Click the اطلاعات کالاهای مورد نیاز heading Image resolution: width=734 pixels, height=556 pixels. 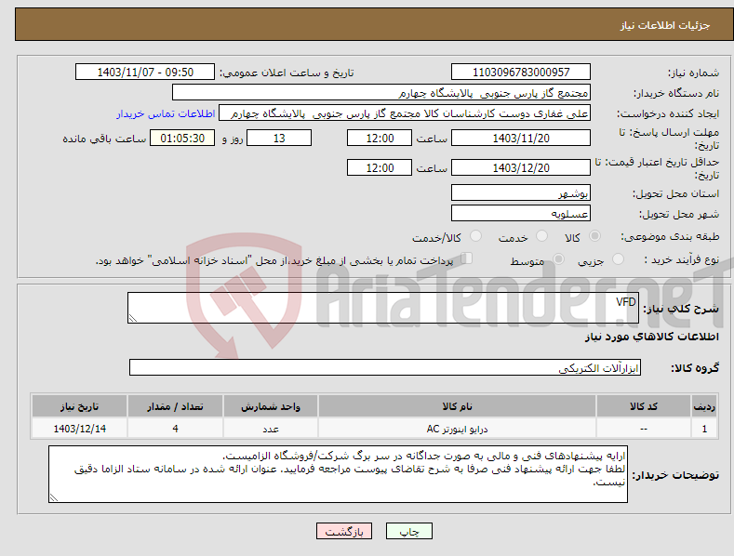(x=651, y=337)
